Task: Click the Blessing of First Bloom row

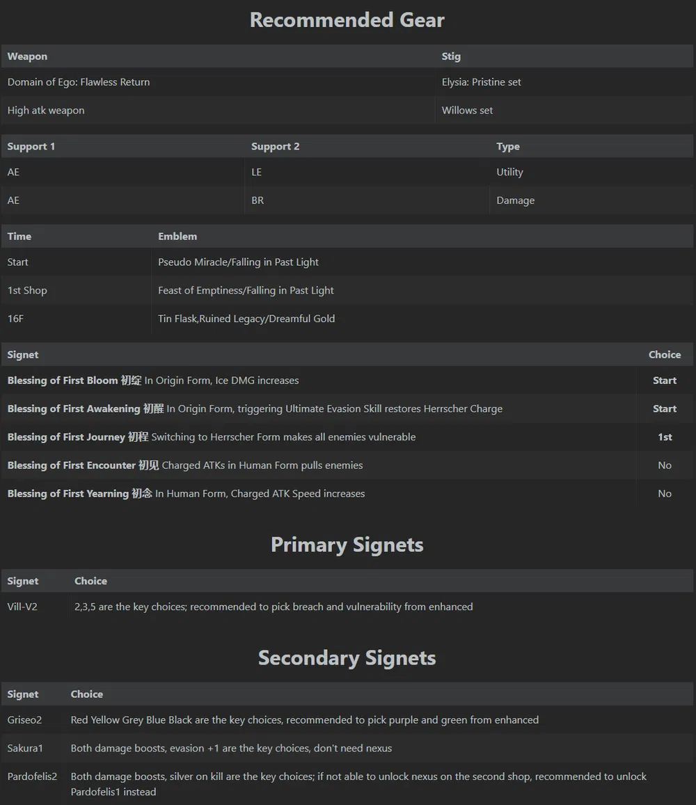Action: pos(153,381)
